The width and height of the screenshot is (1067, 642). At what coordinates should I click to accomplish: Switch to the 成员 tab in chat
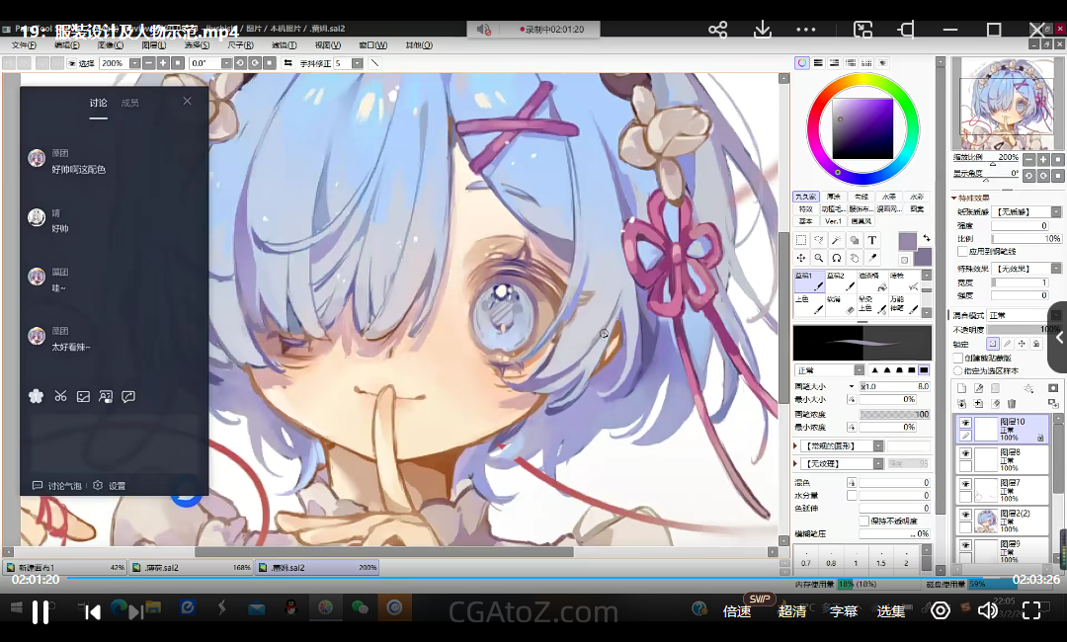tap(130, 103)
